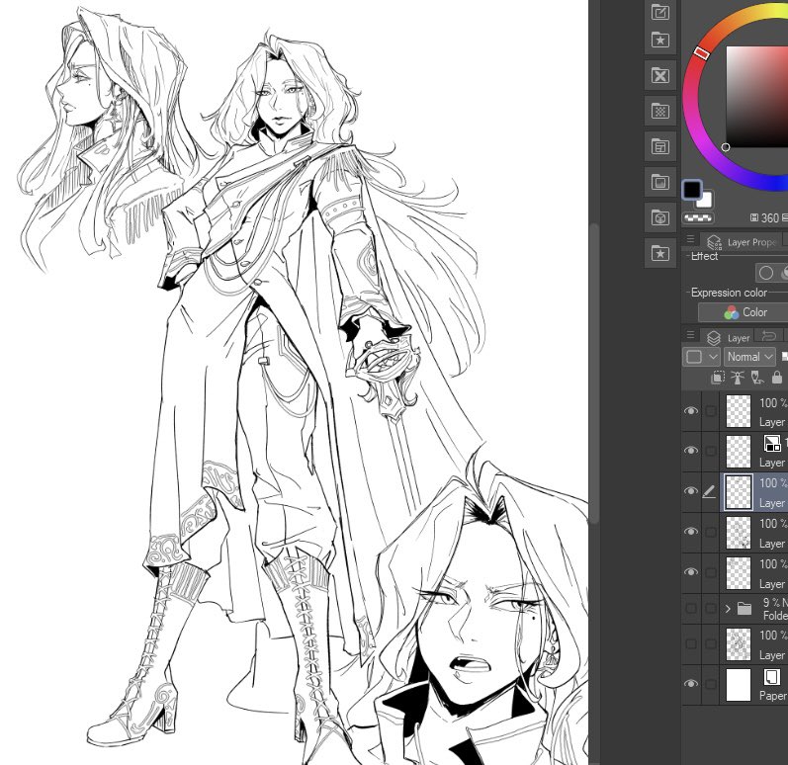This screenshot has width=788, height=765.
Task: Show the hidden 9% folder
Action: pyautogui.click(x=691, y=609)
